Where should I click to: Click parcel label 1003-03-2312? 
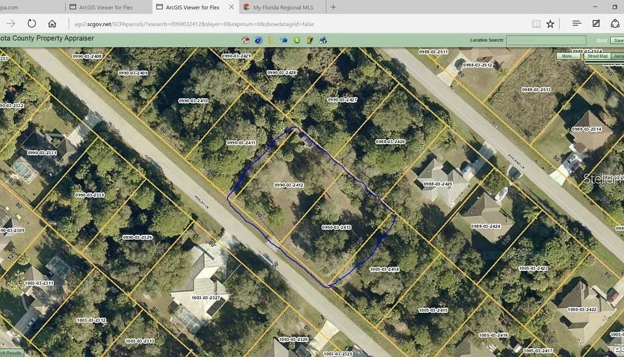point(91,320)
